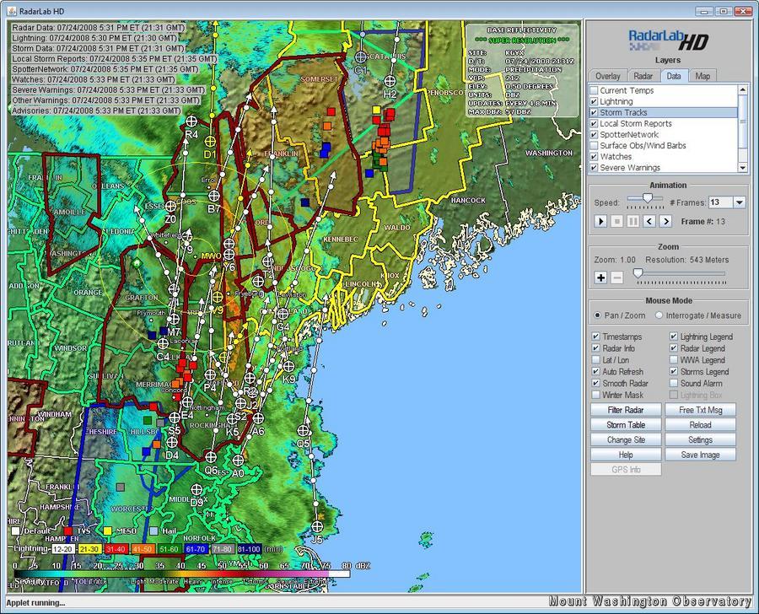
Task: Open the Storm Table
Action: click(x=626, y=425)
